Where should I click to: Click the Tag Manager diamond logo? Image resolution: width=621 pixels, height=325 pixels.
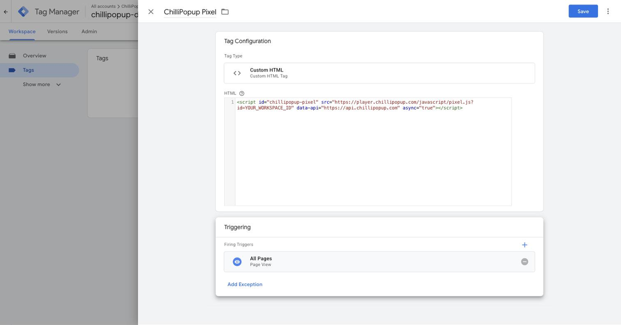point(23,11)
